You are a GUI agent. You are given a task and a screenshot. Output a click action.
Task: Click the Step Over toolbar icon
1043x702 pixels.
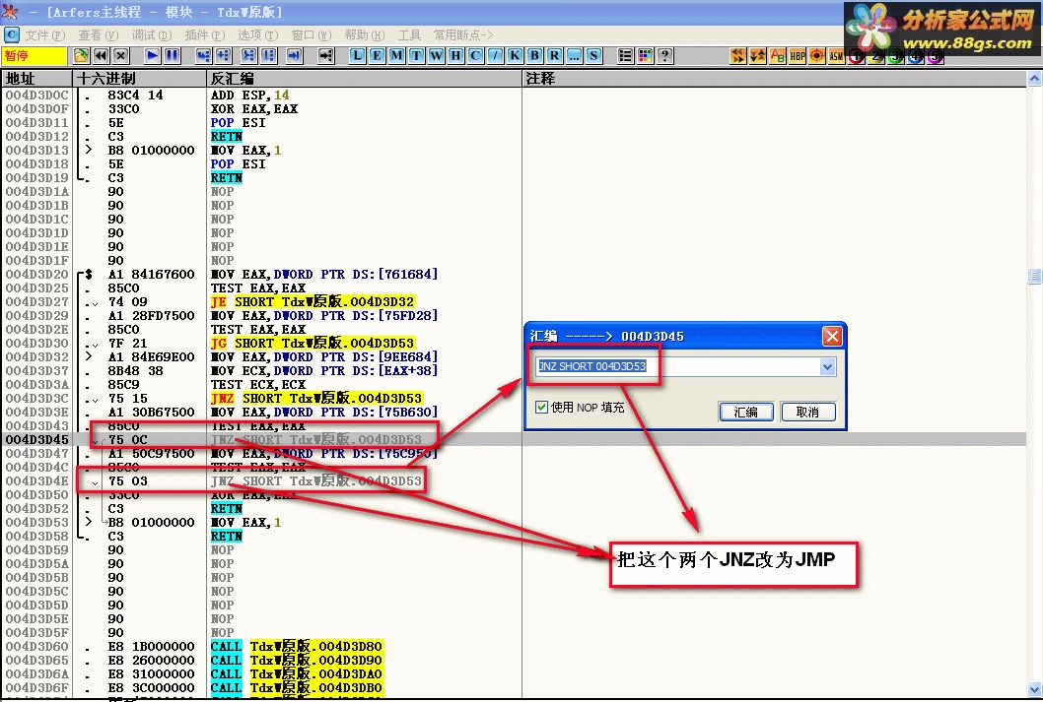pyautogui.click(x=224, y=56)
